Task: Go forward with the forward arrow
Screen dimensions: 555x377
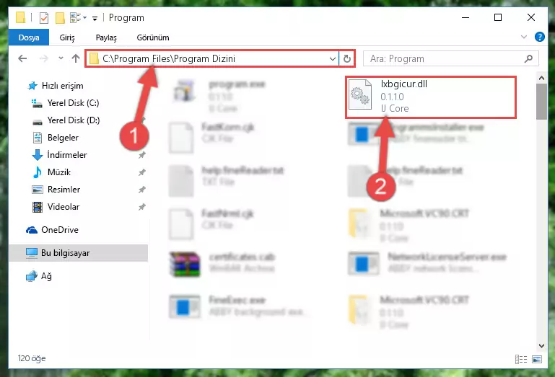Action: tap(43, 58)
